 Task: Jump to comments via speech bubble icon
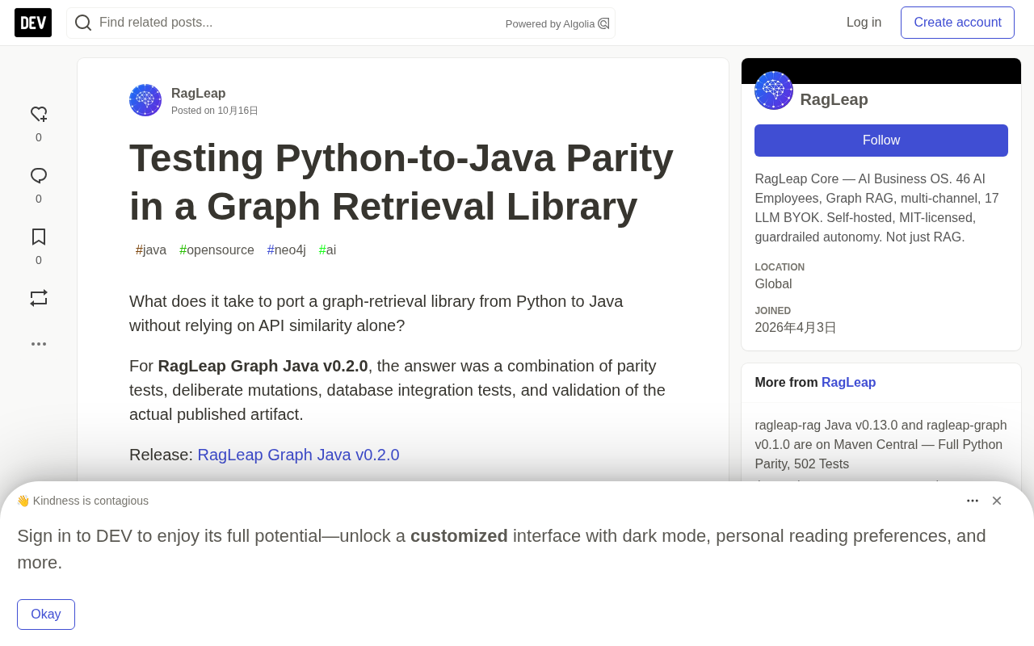click(39, 176)
